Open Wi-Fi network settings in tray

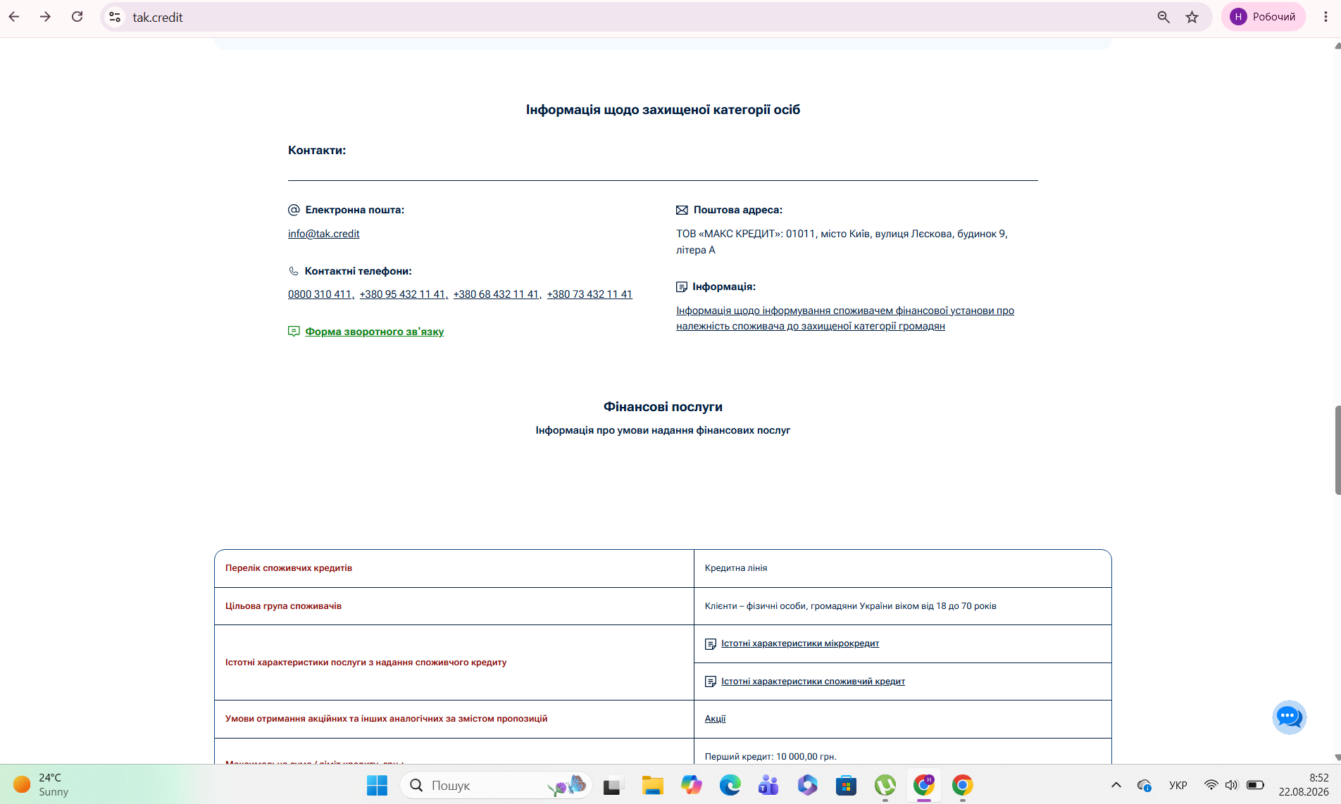point(1211,785)
